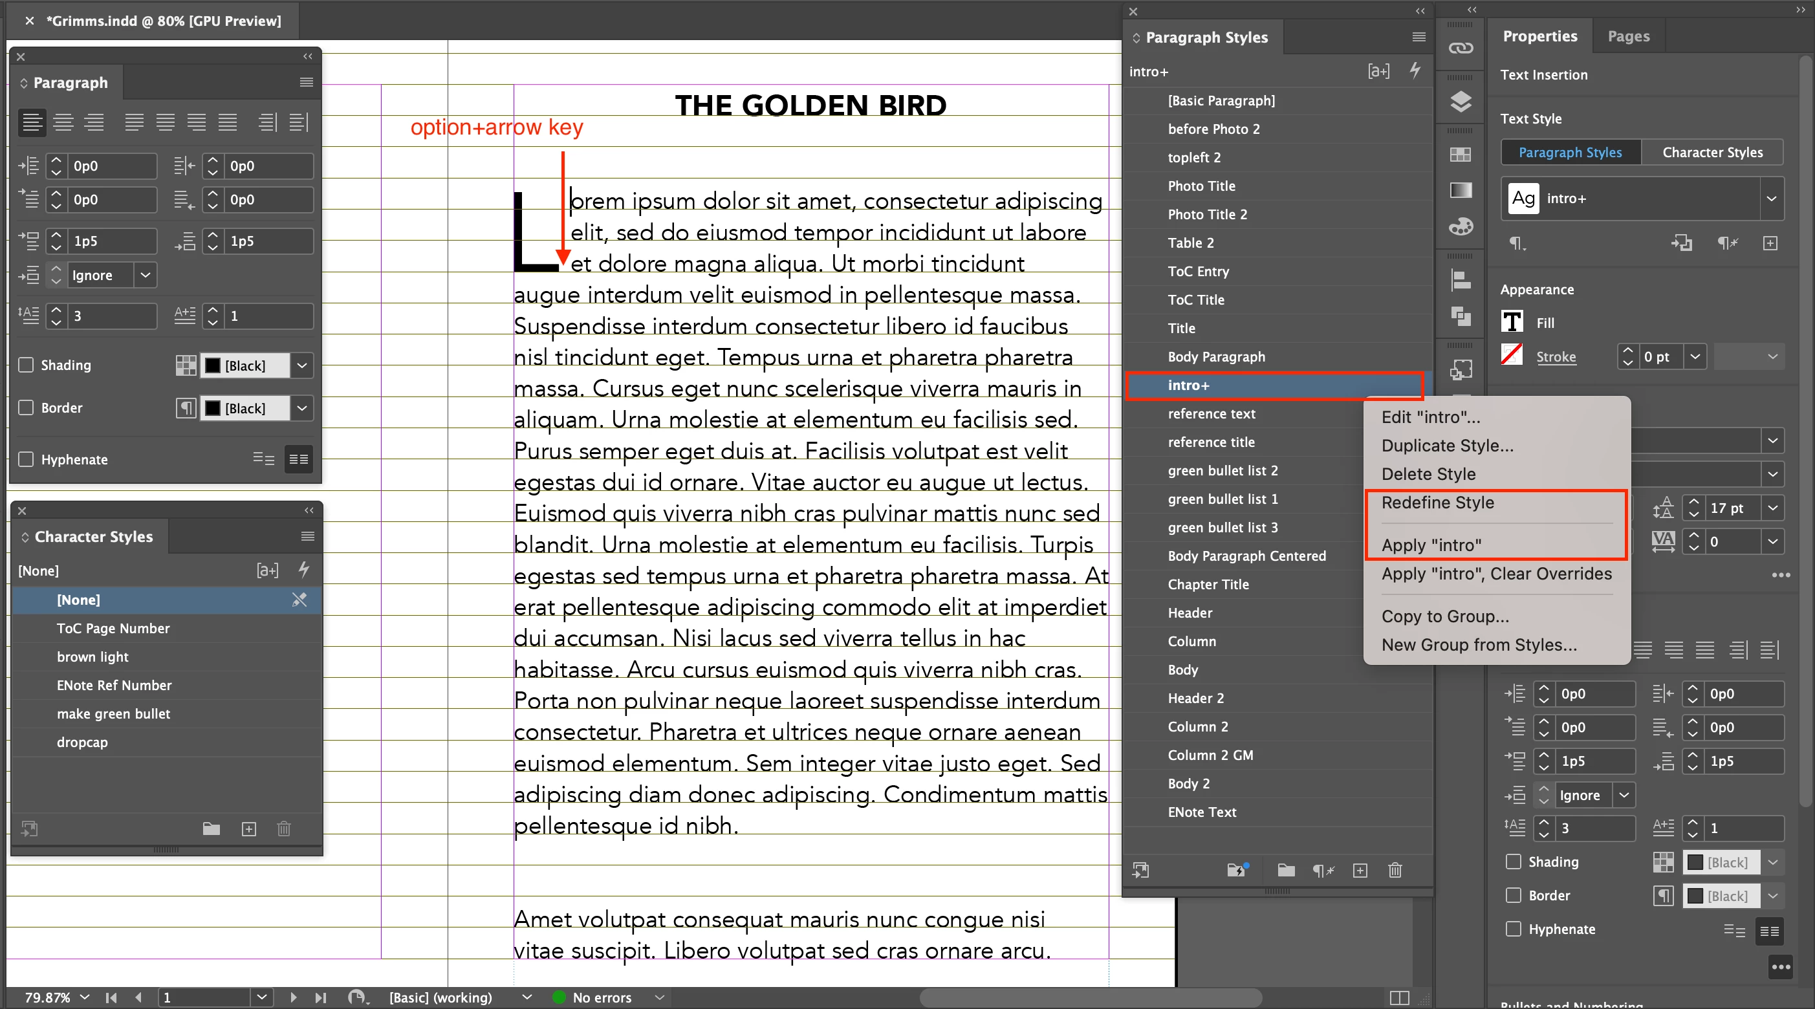Click Align left icon in Paragraph panel
1815x1009 pixels.
32,123
